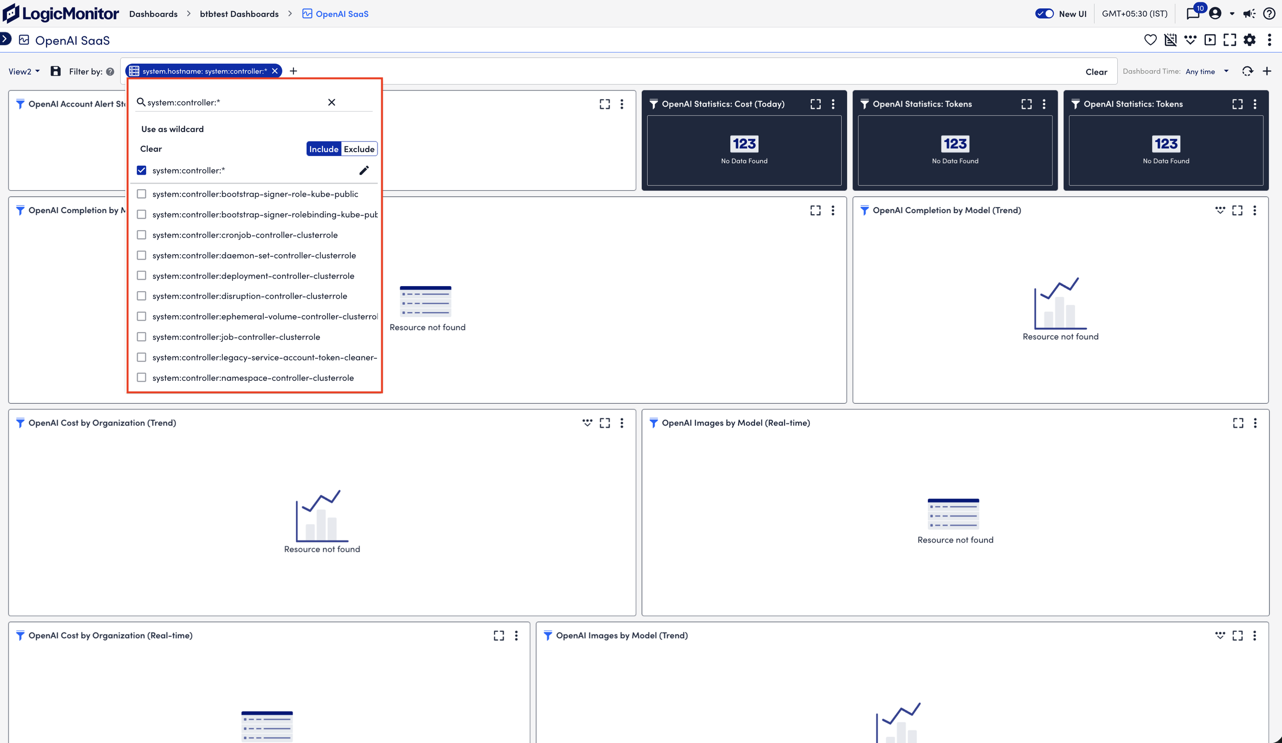Go to Dashboards breadcrumb
This screenshot has width=1282, height=743.
click(x=153, y=14)
